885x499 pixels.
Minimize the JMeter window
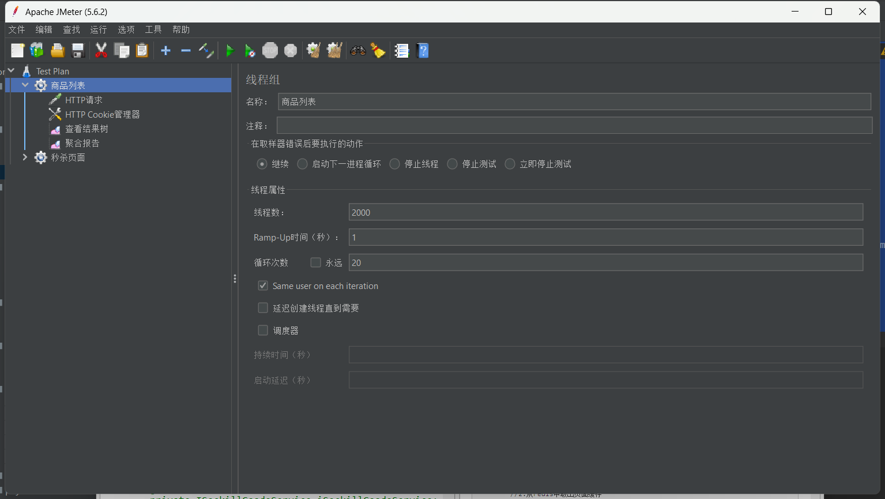(795, 12)
